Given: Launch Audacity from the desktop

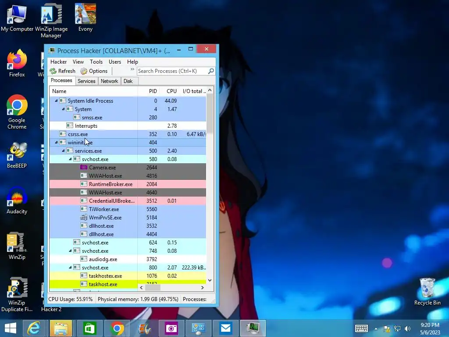Looking at the screenshot, I should coord(17,200).
